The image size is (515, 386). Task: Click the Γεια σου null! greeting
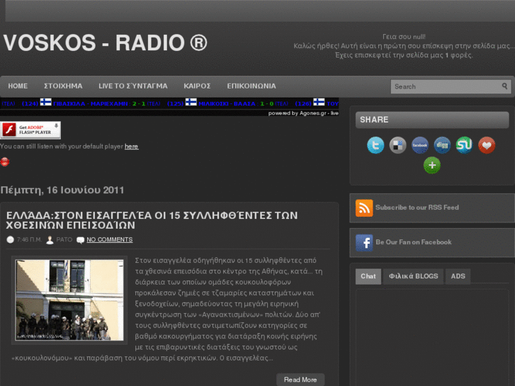point(404,37)
